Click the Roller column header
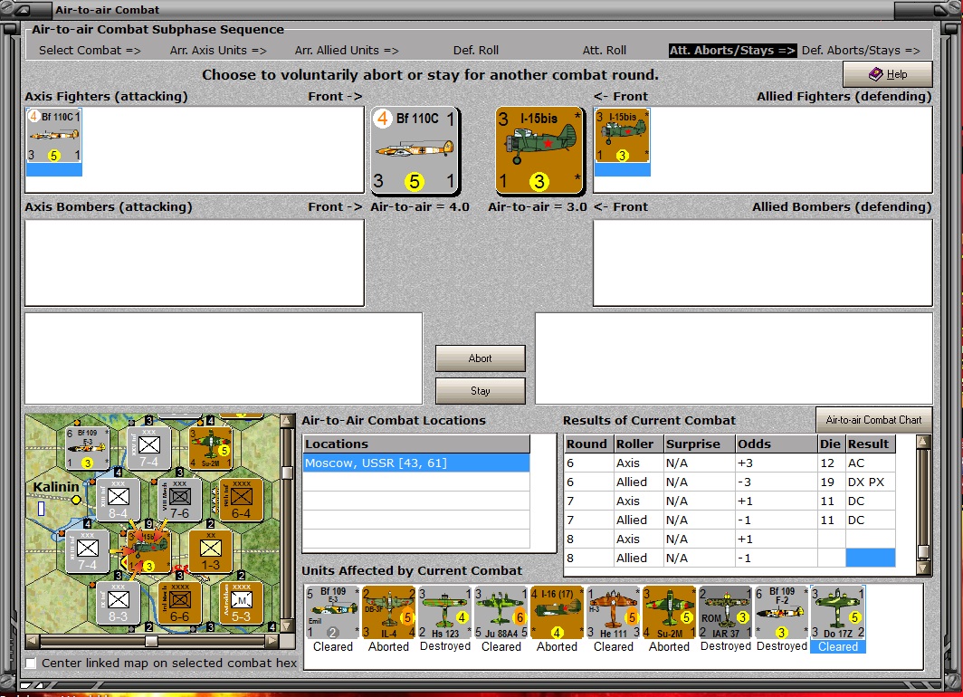 click(638, 444)
